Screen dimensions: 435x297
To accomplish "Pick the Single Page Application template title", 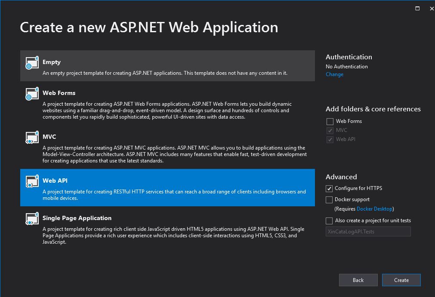I will (77, 218).
